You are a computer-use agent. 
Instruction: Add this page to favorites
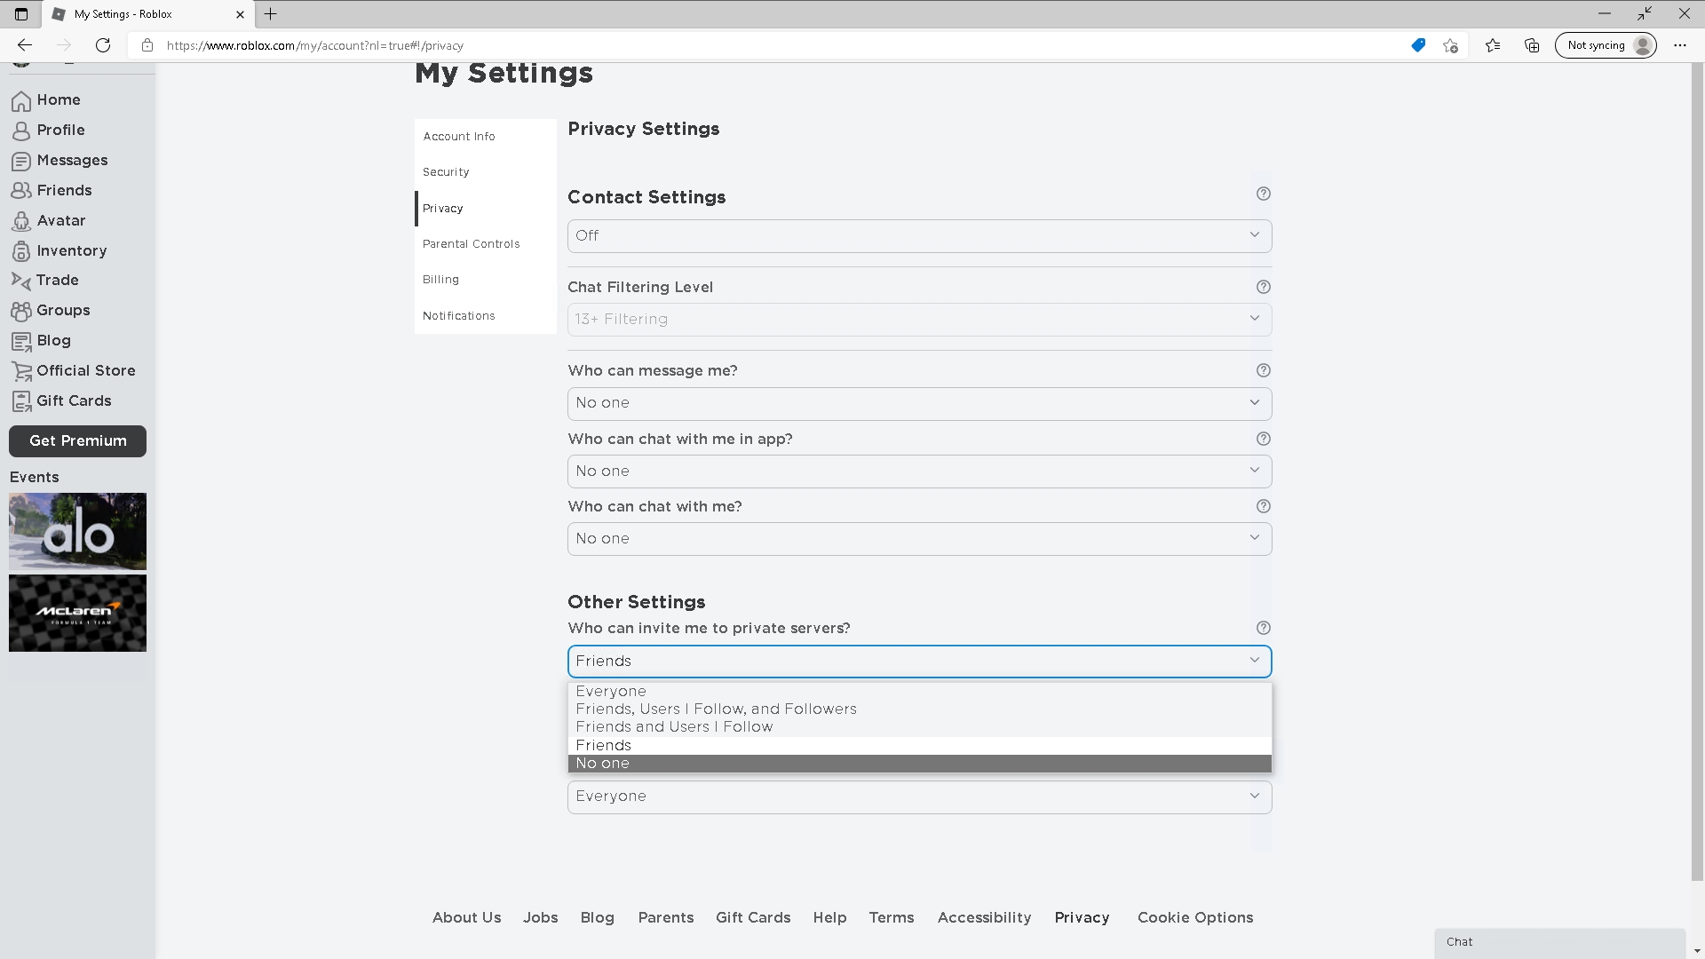coord(1451,45)
